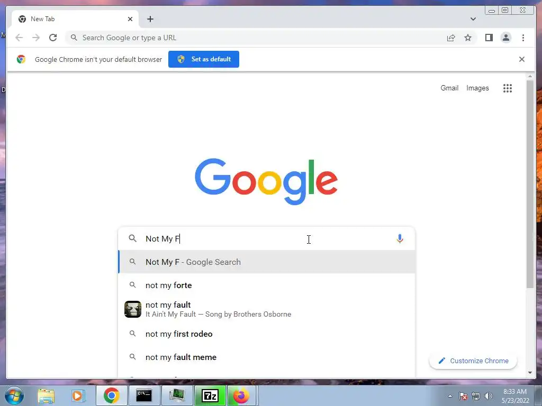Open 7-Zip from taskbar
Screen dimensions: 542x406
(210, 395)
